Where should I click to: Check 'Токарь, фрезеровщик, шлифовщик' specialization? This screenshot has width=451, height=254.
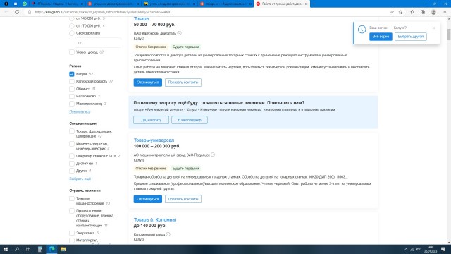pos(72,131)
